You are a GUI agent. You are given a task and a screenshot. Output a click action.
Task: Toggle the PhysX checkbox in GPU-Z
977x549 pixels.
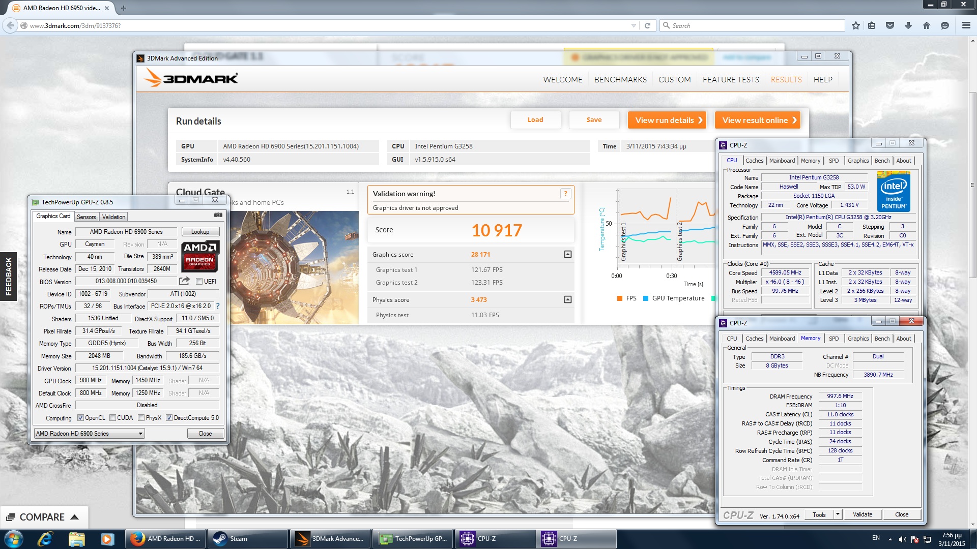pos(141,418)
